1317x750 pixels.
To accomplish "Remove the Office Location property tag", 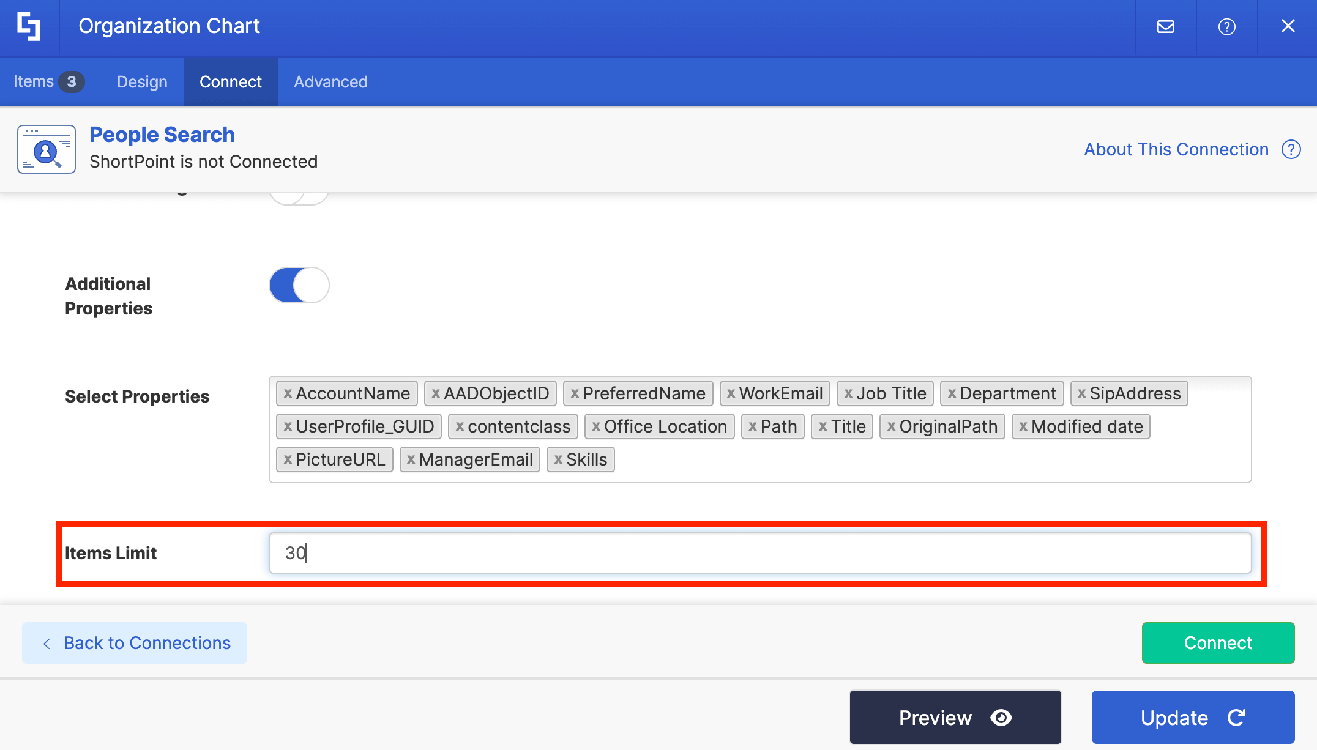I will [x=596, y=427].
